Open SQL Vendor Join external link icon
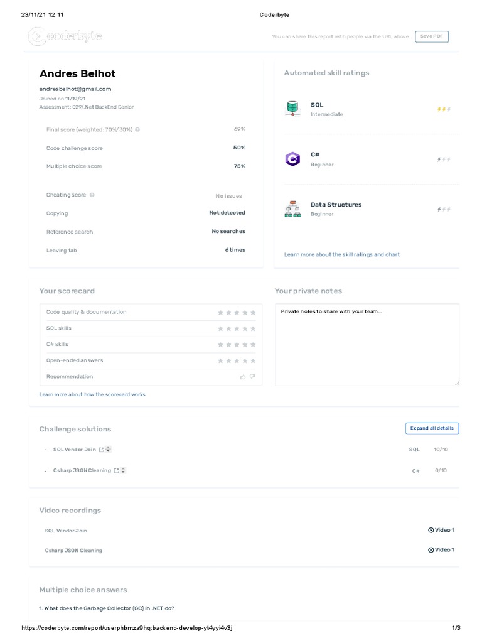The image size is (482, 643). (101, 450)
